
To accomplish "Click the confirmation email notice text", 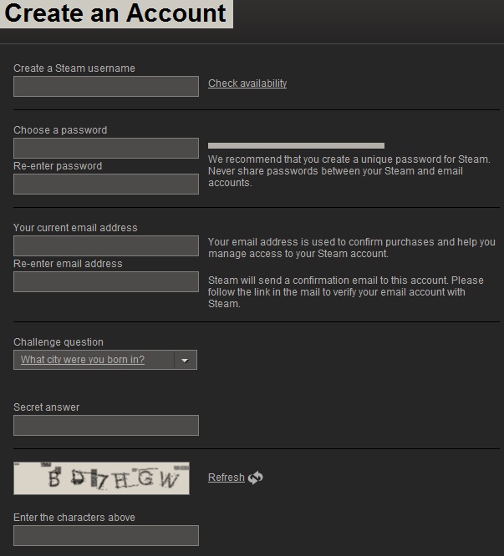I will click(x=346, y=292).
